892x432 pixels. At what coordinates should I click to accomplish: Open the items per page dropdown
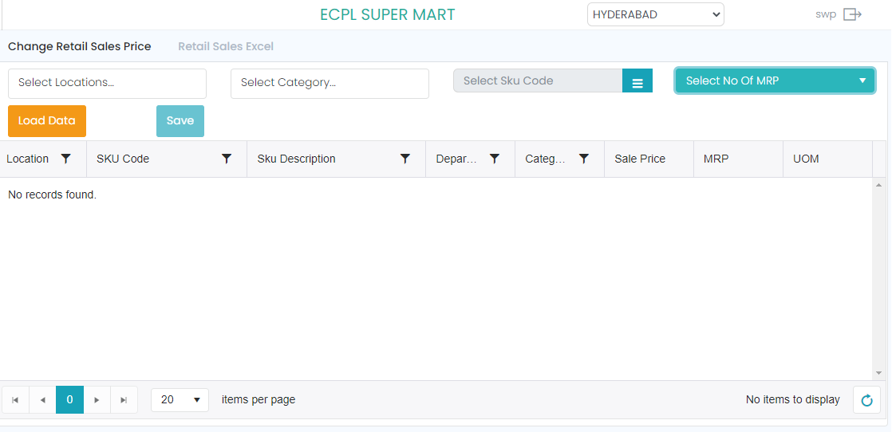point(180,400)
